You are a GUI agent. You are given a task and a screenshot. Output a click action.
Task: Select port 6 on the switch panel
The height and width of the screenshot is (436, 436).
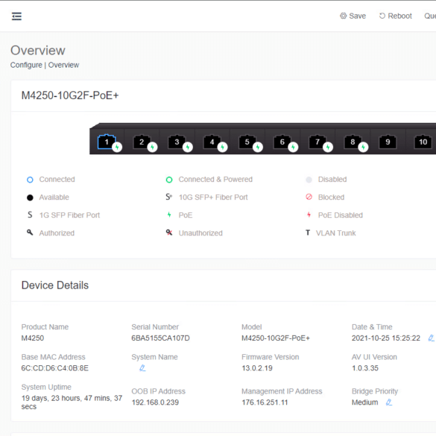click(282, 142)
